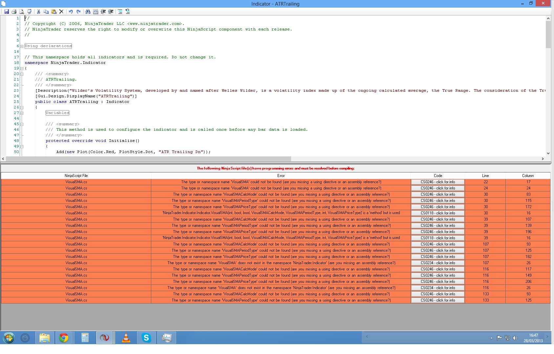Open VLC media player from the taskbar

pos(126,338)
